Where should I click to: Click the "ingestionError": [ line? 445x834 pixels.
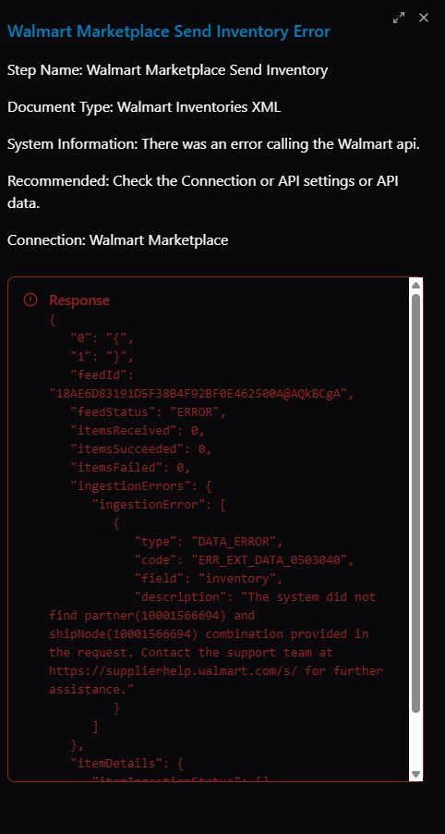tap(159, 504)
